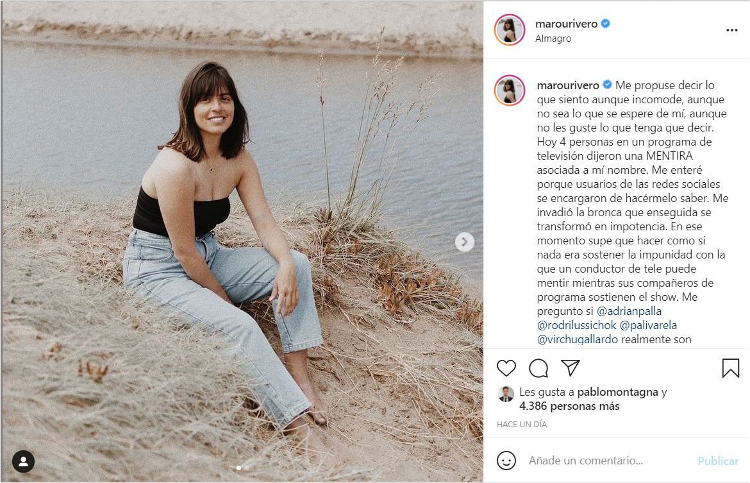Screen dimensions: 750x483
Task: Like the post with the heart icon
Action: click(506, 368)
